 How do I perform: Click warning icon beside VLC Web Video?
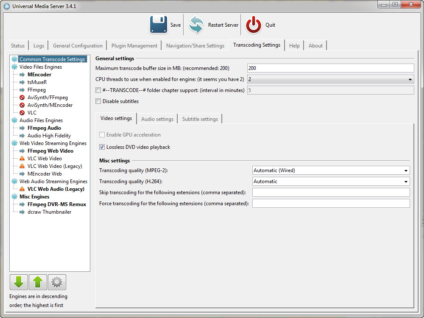tap(22, 159)
